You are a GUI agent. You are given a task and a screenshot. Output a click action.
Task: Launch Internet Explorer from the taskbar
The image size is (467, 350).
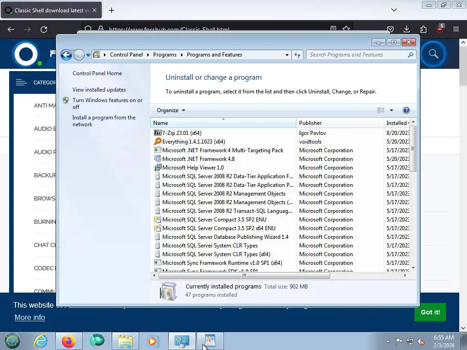41,341
